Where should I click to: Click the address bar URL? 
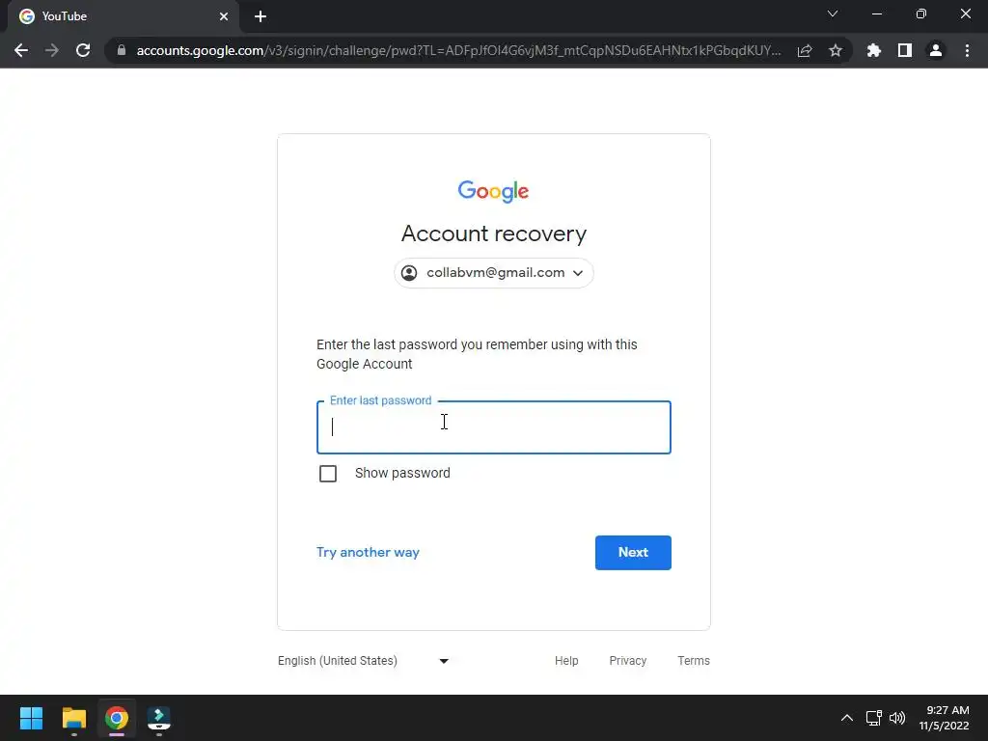tap(458, 50)
